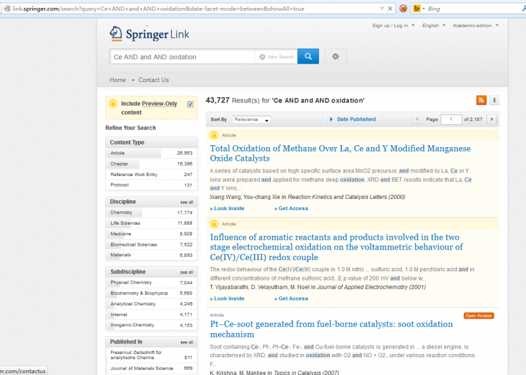Click the Bing search provider icon
Viewport: 526px width, 375px height.
coord(417,9)
